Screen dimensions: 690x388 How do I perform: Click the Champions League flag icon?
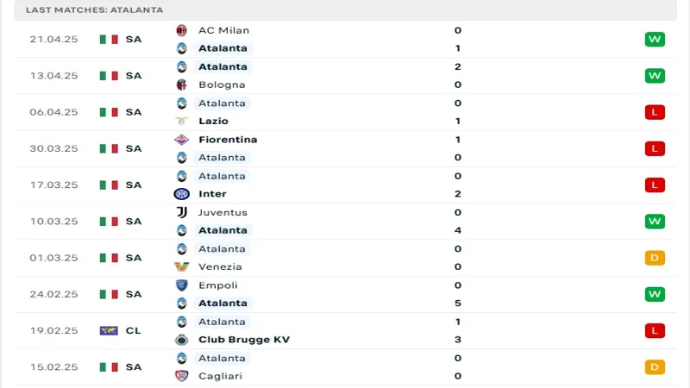[x=109, y=330]
